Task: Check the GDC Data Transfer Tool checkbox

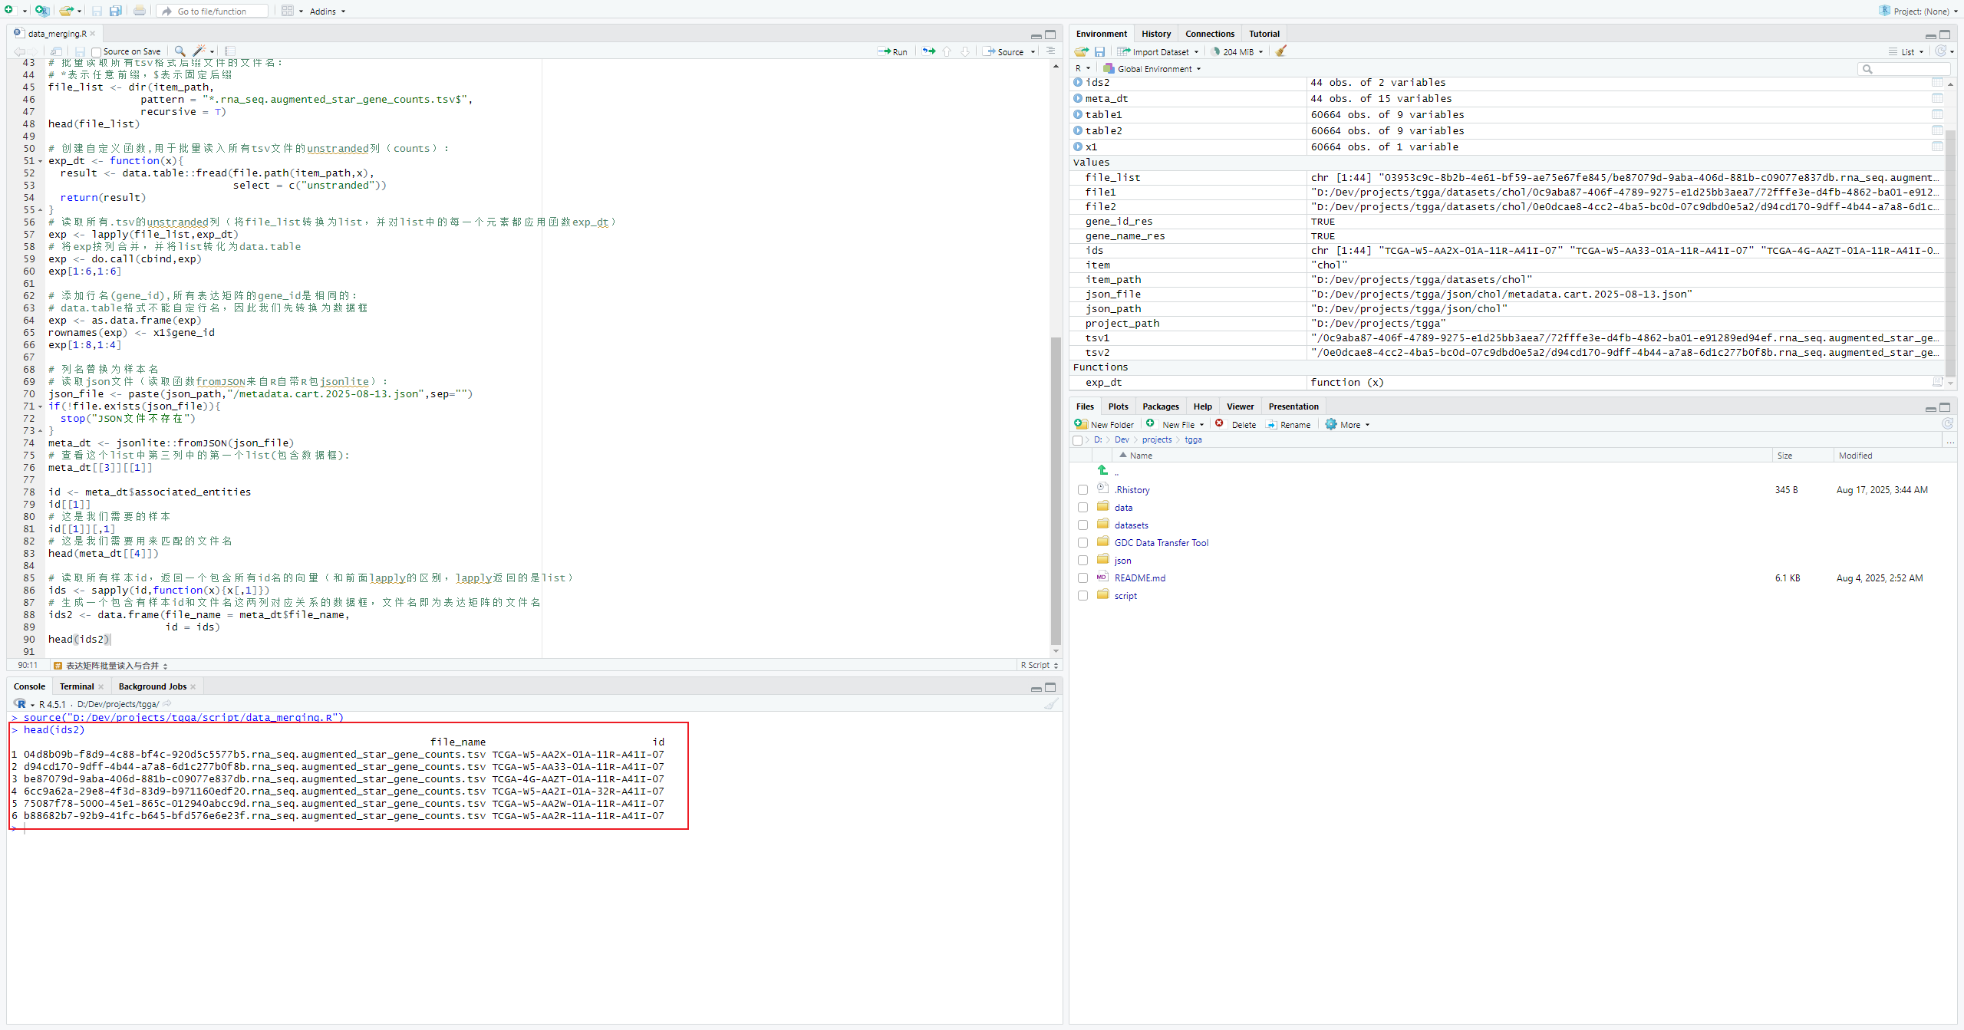Action: [x=1083, y=543]
